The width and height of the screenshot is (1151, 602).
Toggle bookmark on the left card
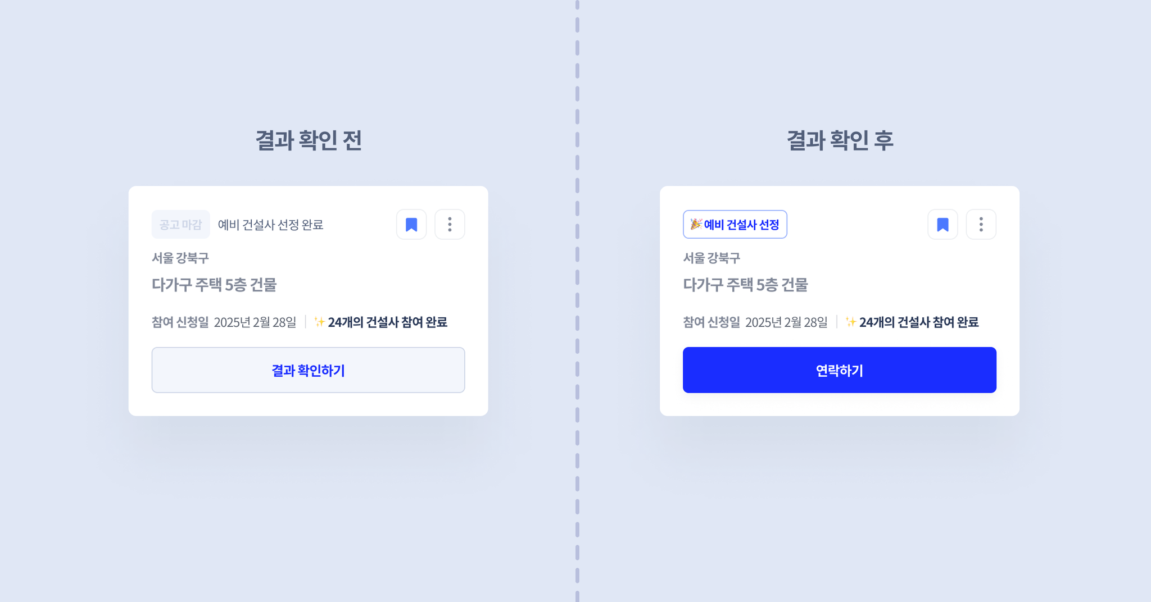pos(411,225)
